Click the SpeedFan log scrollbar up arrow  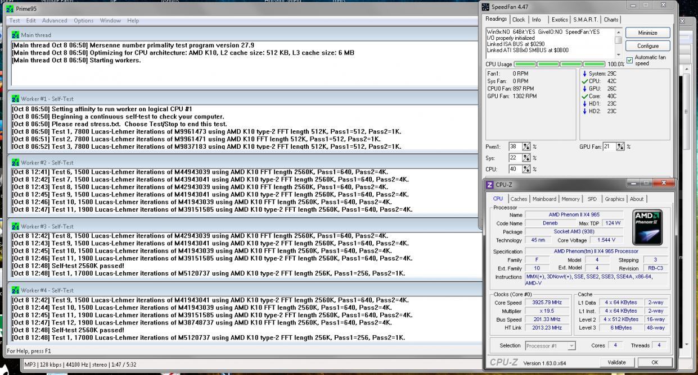(x=619, y=32)
